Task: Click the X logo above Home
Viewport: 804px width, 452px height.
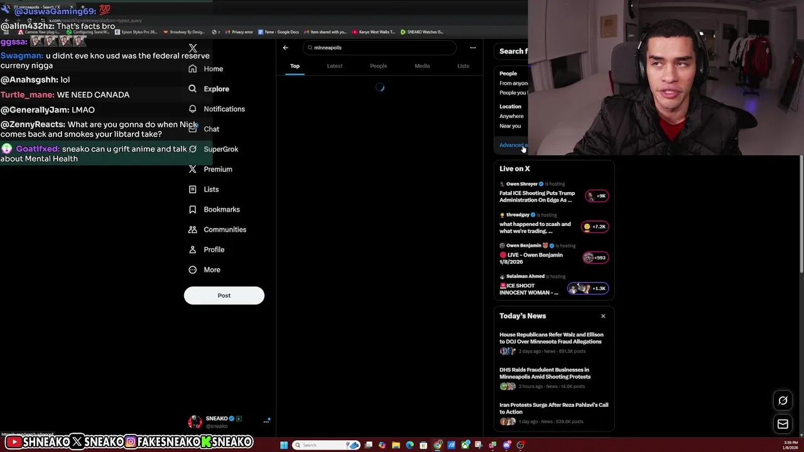Action: point(193,48)
